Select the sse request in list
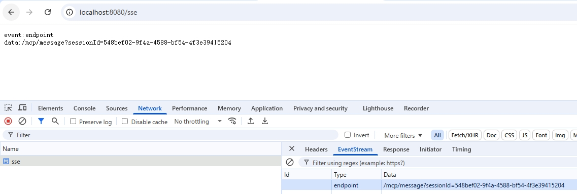The image size is (577, 194). point(141,161)
